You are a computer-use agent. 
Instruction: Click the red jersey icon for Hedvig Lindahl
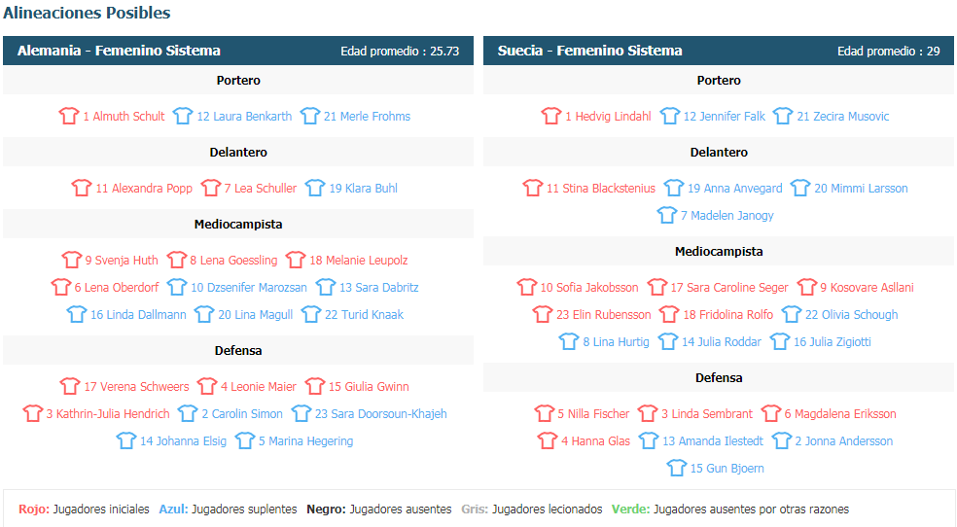pyautogui.click(x=551, y=116)
